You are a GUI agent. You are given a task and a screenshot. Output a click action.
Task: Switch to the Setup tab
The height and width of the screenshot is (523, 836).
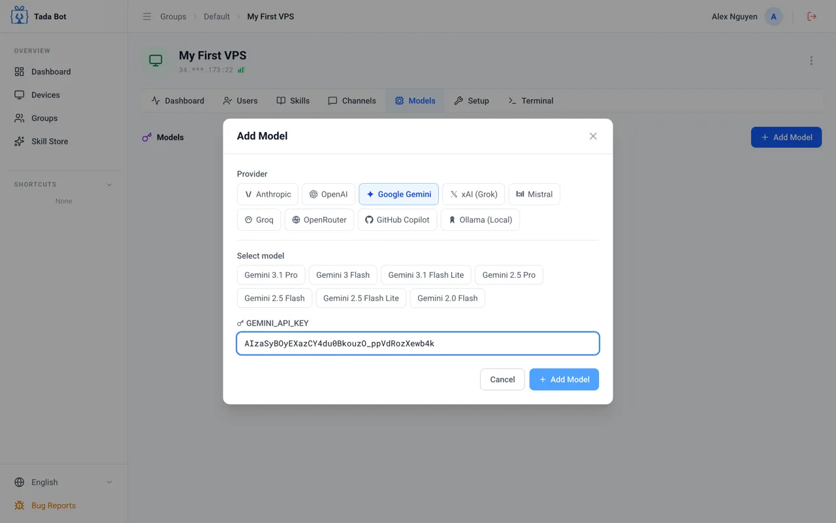point(472,101)
